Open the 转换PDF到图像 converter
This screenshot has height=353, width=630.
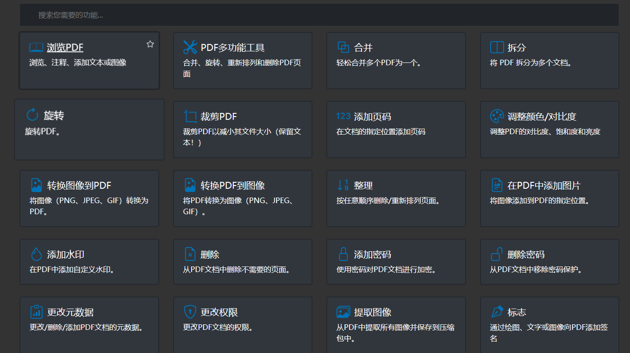(x=243, y=198)
